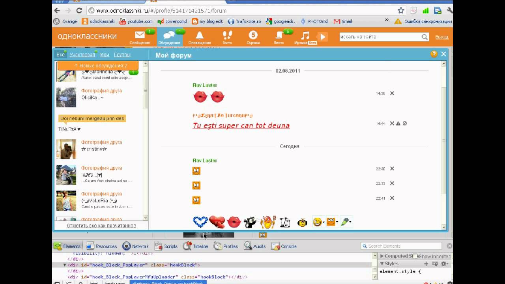Toggle the Show inherited checkbox

pos(415,256)
